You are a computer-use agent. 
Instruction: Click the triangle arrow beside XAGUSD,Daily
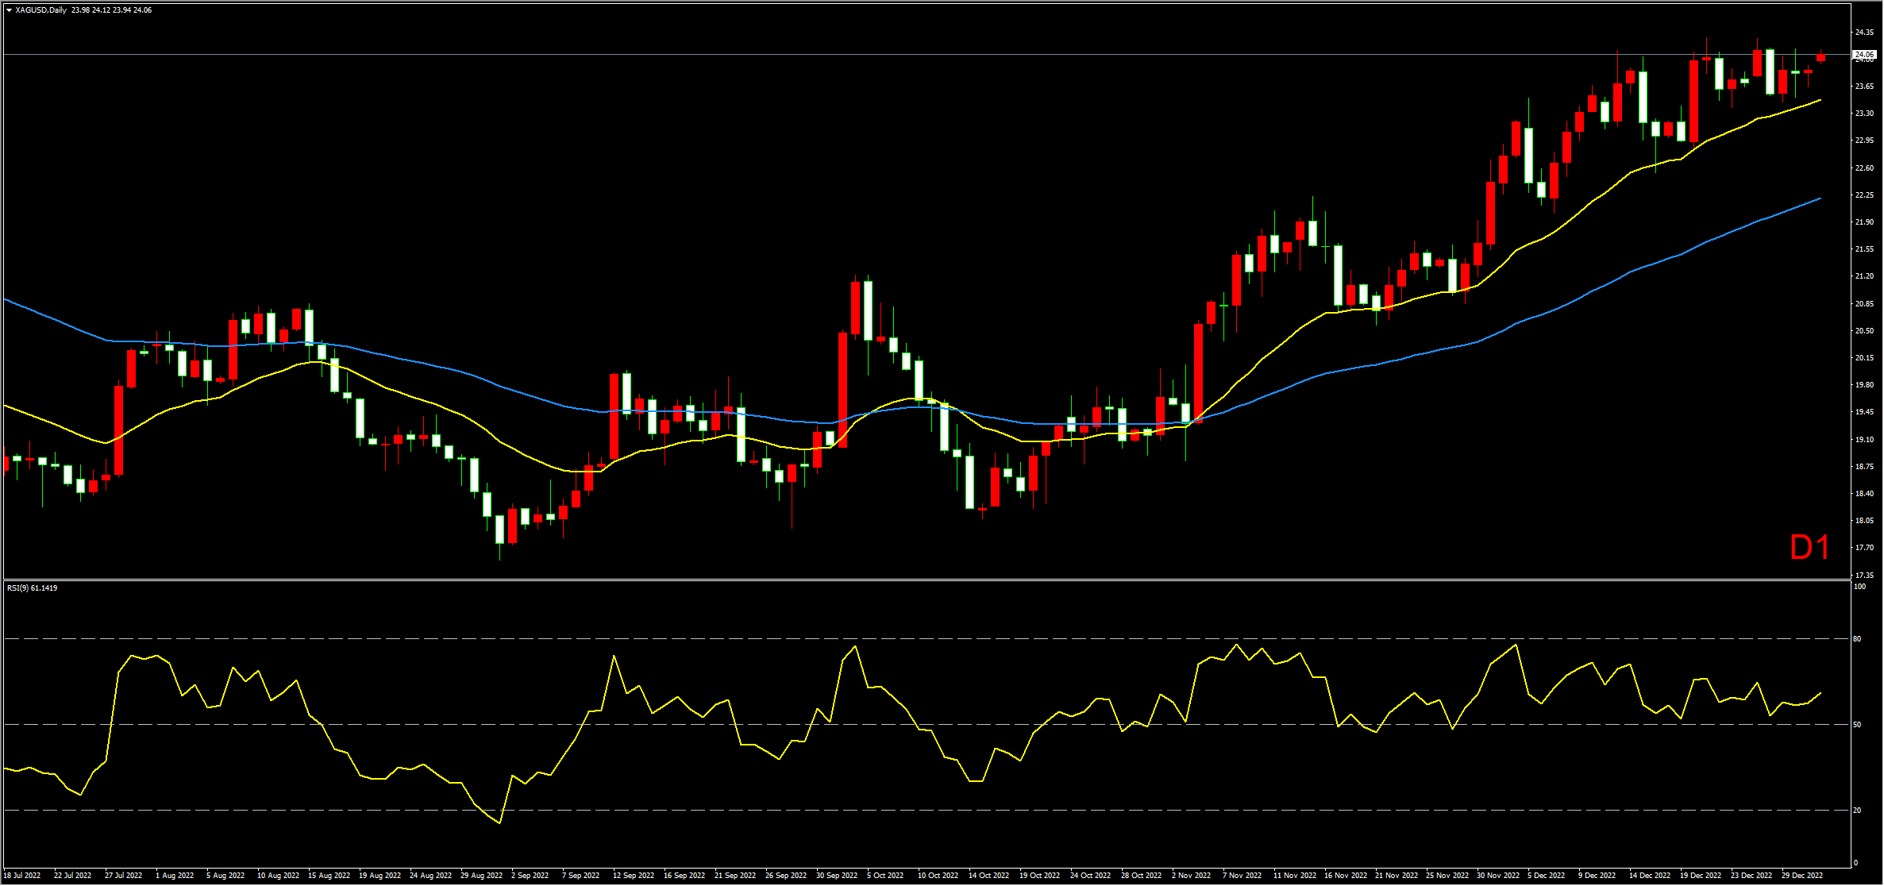click(x=9, y=10)
